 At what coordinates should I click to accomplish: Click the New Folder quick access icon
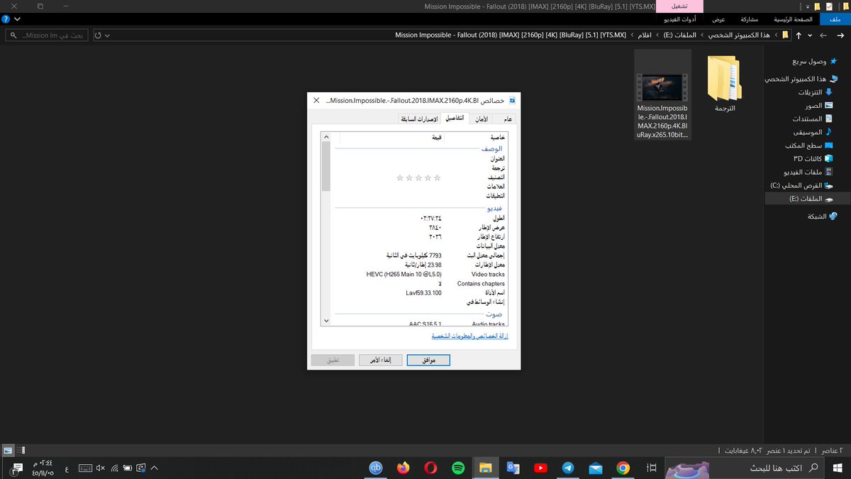click(818, 6)
